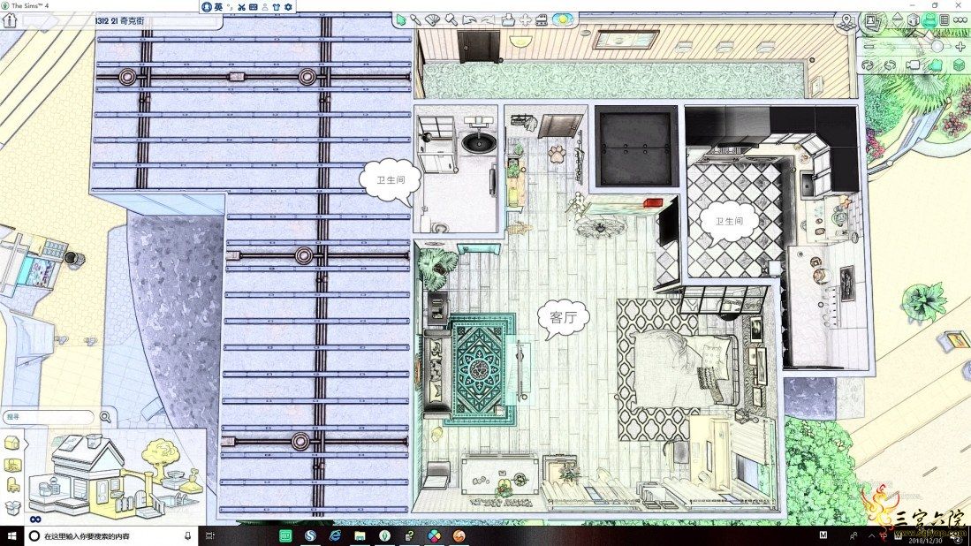Select the Move Lot cross-arrows tool

point(525,19)
